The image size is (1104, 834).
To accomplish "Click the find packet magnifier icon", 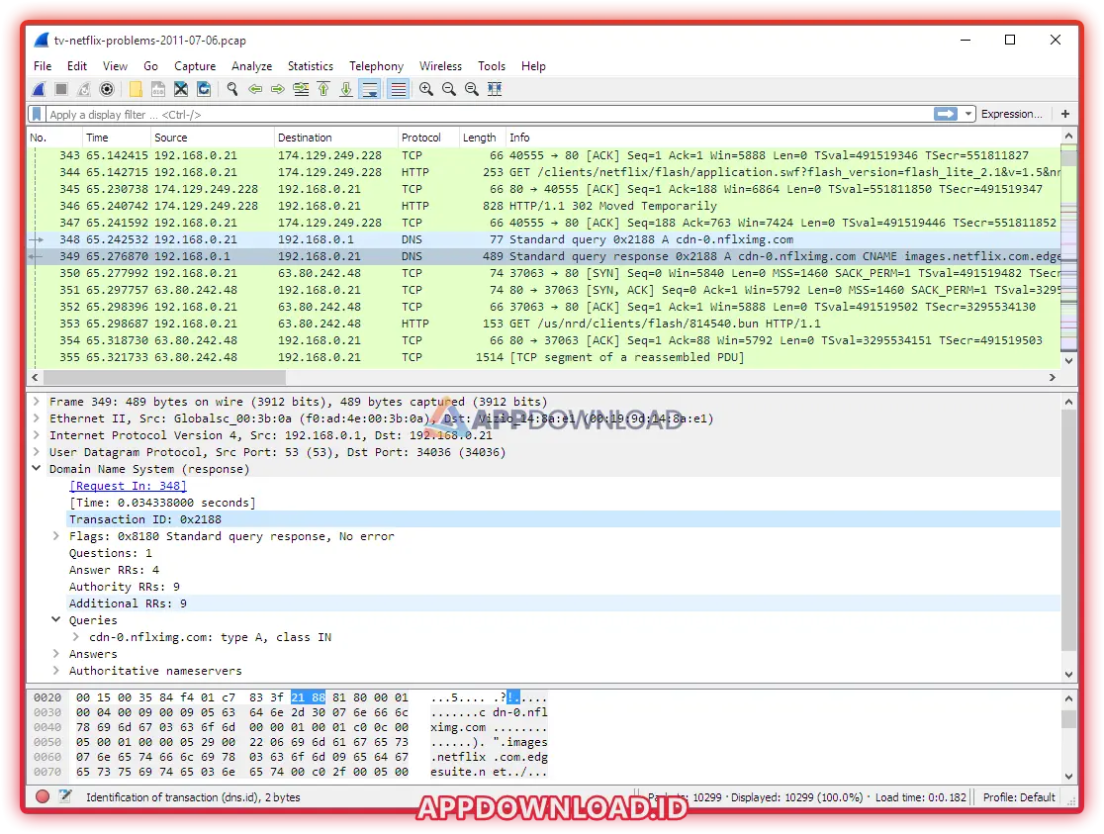I will pos(232,89).
